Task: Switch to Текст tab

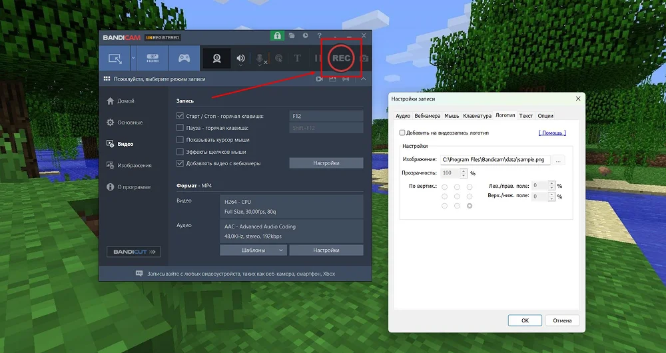Action: click(x=526, y=116)
